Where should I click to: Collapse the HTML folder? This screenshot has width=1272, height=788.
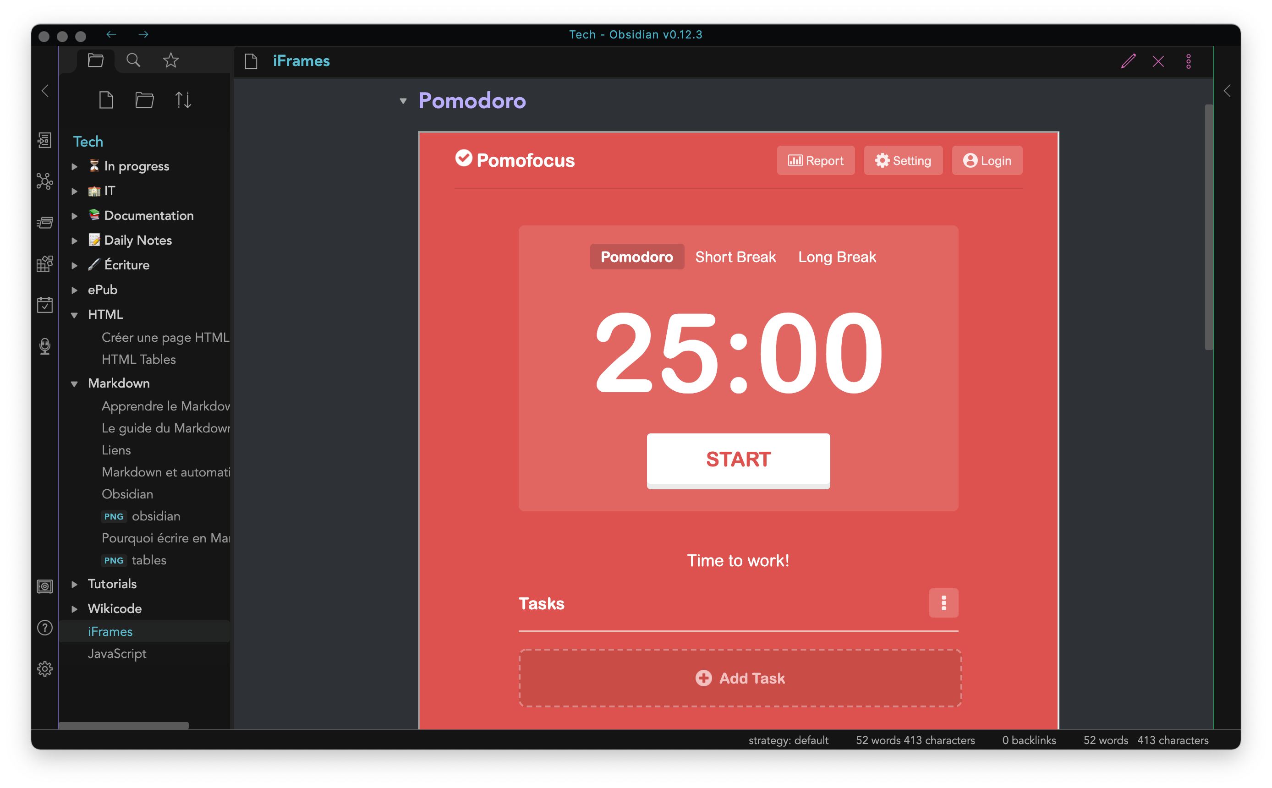75,315
